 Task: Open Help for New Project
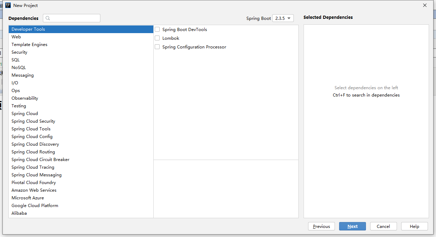click(414, 226)
